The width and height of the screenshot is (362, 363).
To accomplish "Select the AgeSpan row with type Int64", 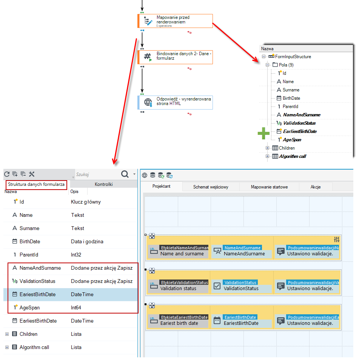I will point(70,308).
